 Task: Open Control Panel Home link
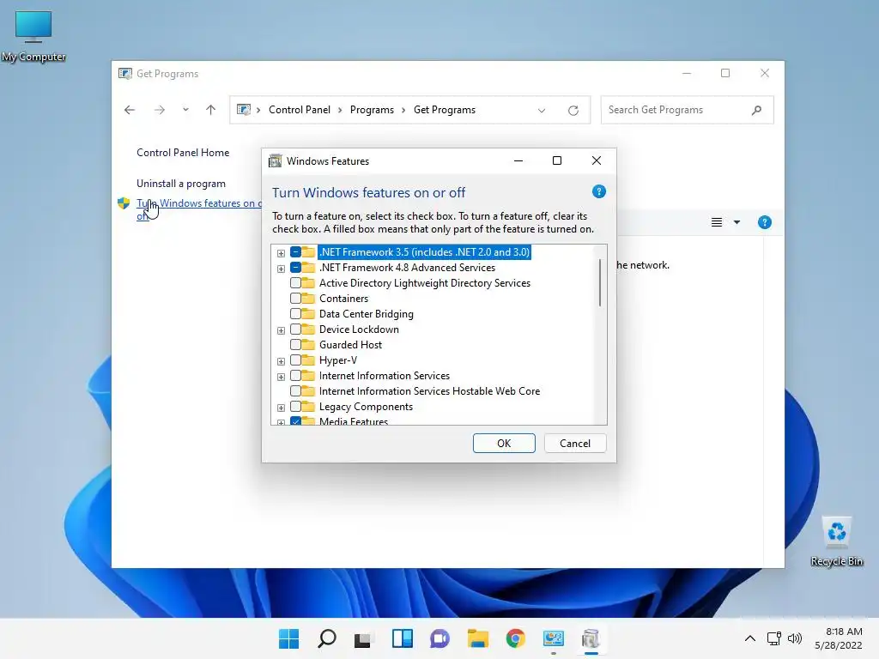click(183, 153)
